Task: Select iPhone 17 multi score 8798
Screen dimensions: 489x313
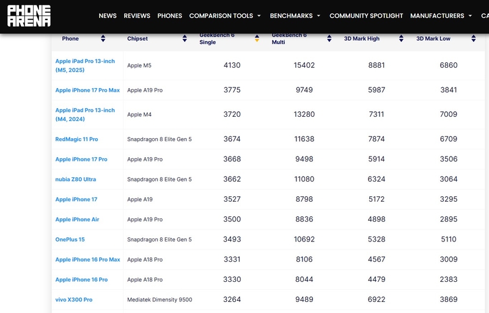Action: [x=304, y=199]
